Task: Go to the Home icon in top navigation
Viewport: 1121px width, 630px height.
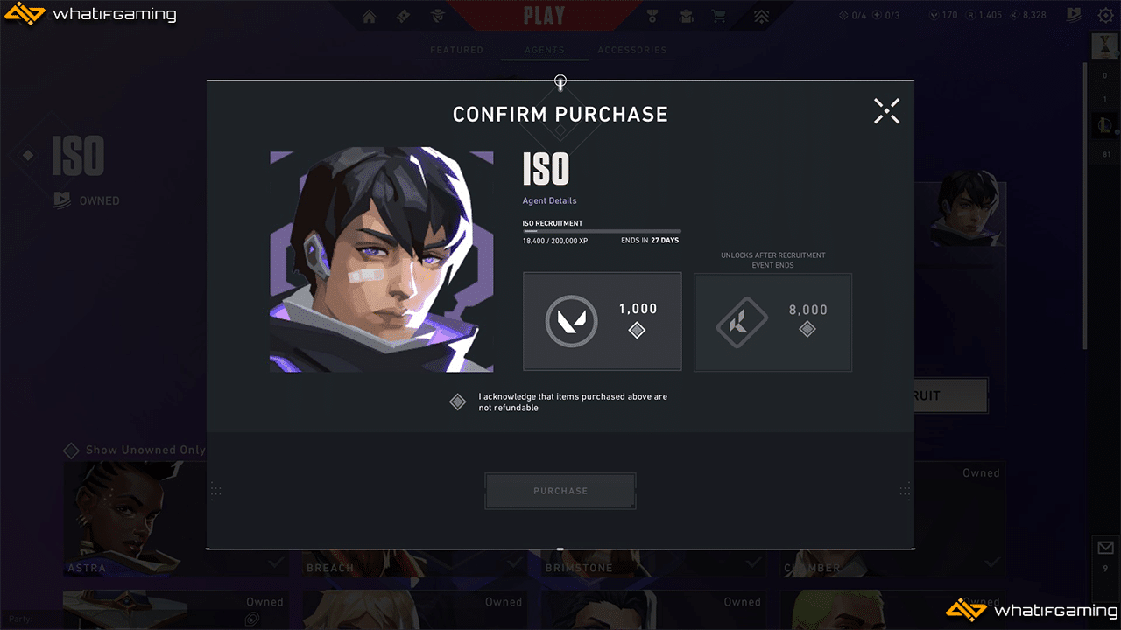Action: click(x=370, y=16)
